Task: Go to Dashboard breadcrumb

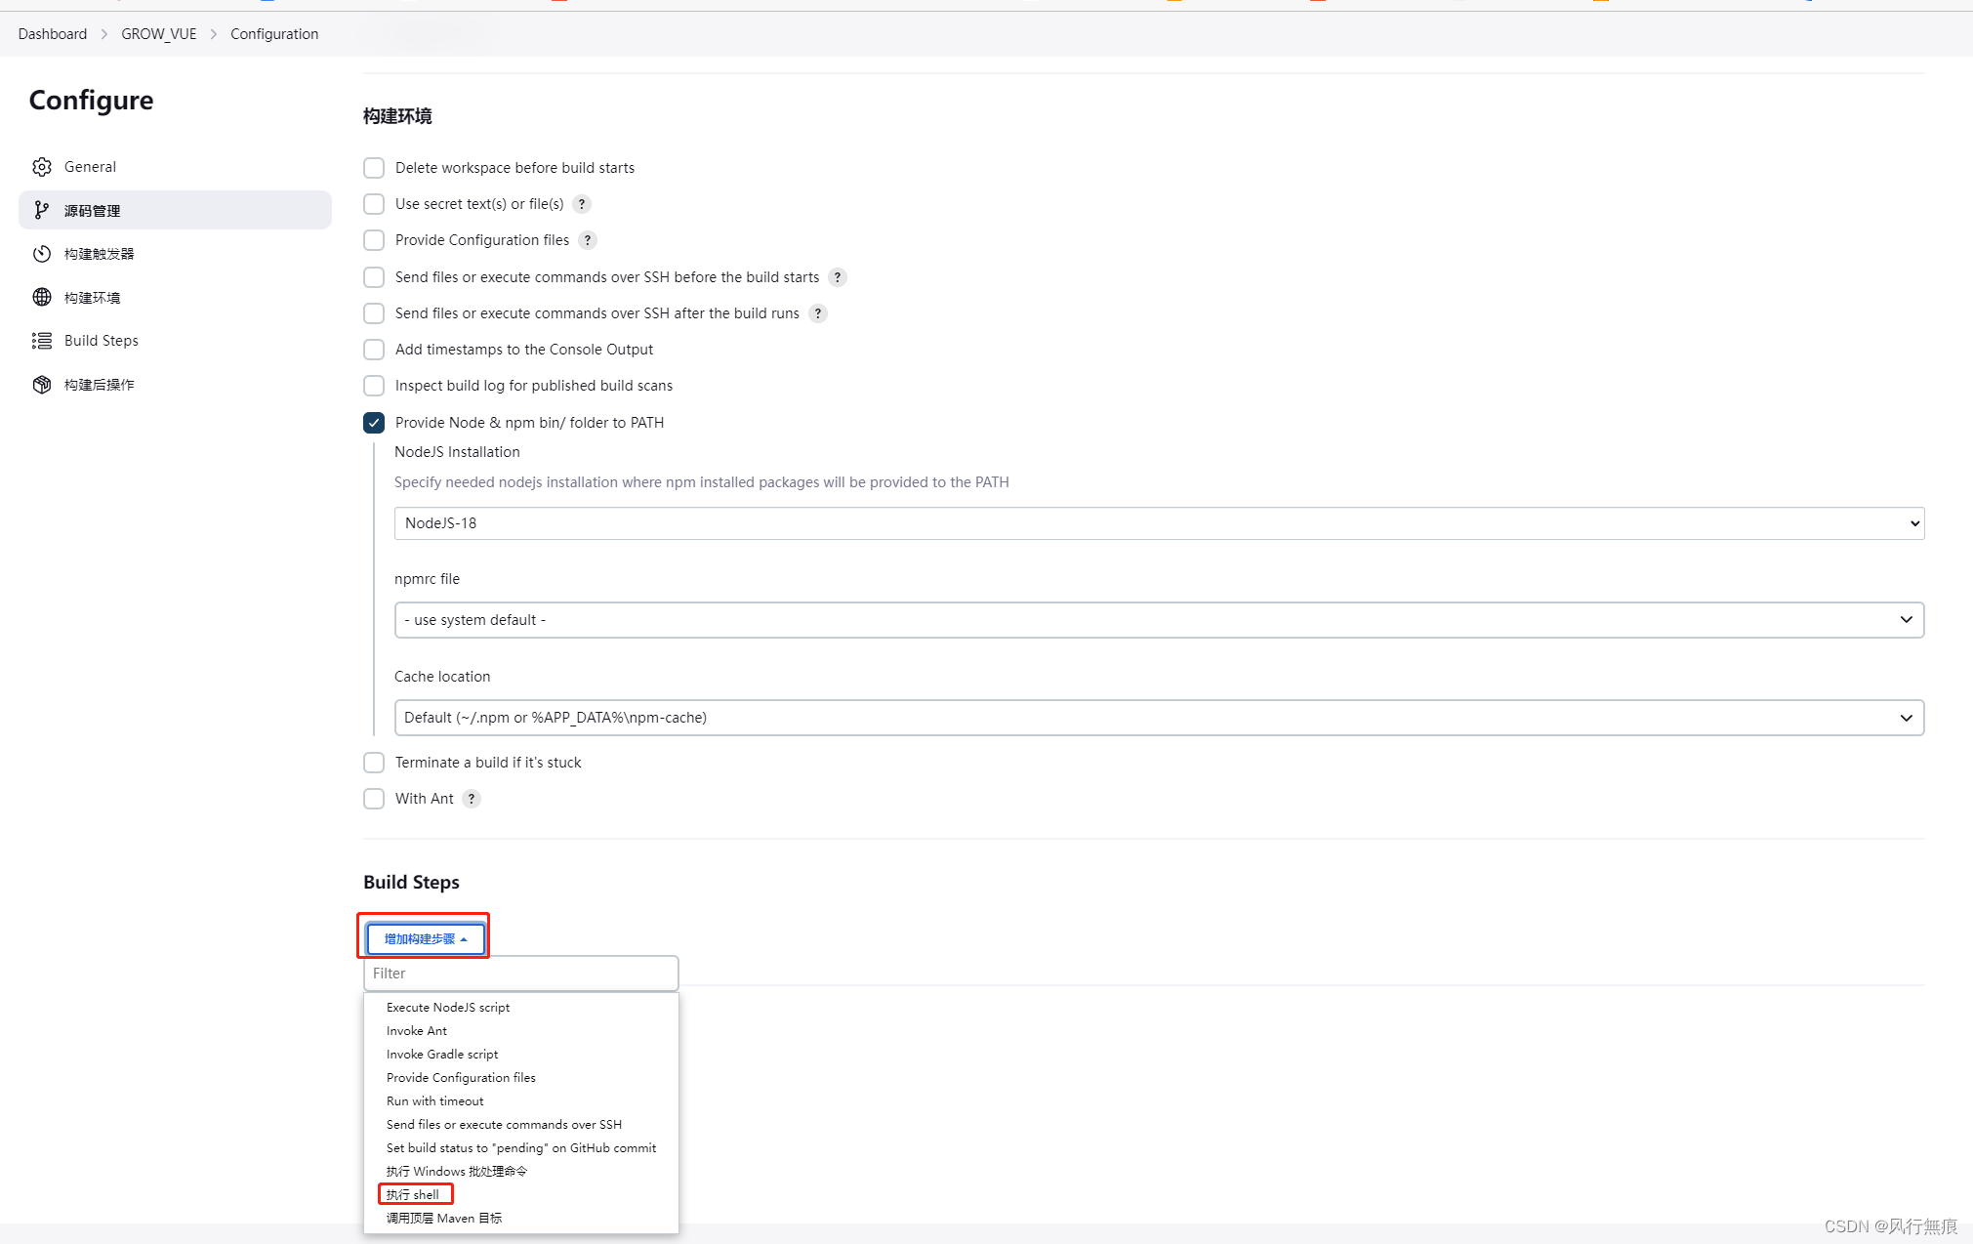Action: tap(53, 34)
